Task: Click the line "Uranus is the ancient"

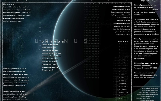Action: point(50,45)
